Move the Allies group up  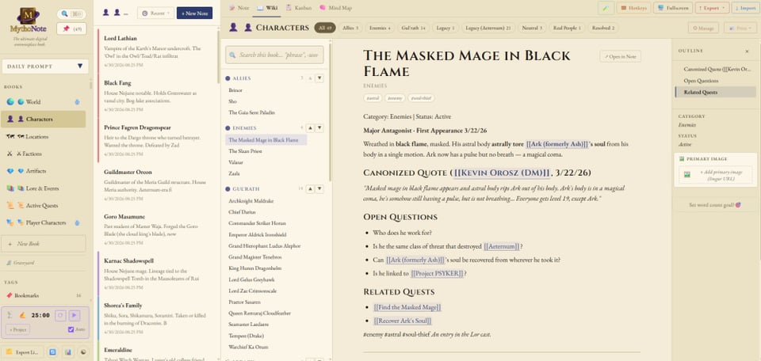click(310, 78)
